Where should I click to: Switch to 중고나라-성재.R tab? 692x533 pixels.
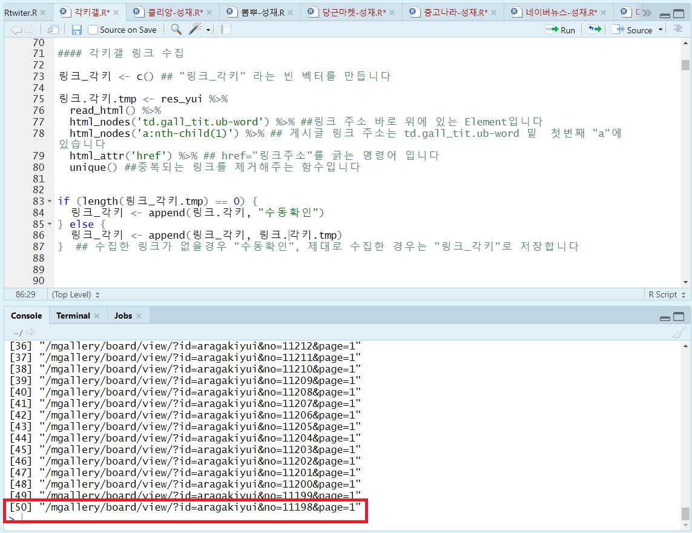pyautogui.click(x=456, y=12)
